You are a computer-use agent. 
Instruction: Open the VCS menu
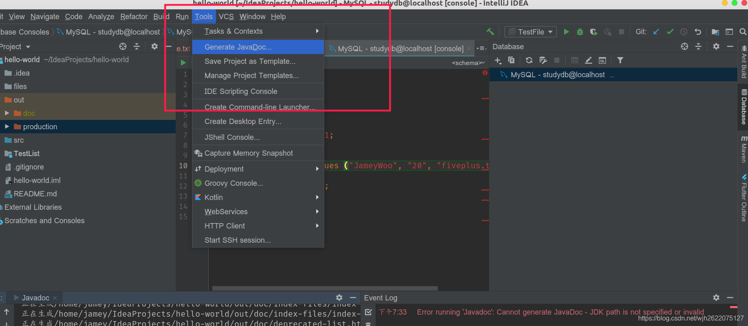pyautogui.click(x=226, y=17)
